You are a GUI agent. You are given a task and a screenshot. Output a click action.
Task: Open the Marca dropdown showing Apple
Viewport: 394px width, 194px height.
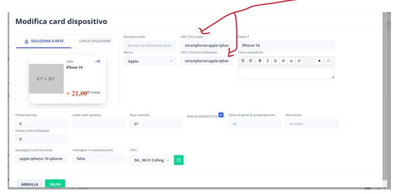[x=150, y=61]
